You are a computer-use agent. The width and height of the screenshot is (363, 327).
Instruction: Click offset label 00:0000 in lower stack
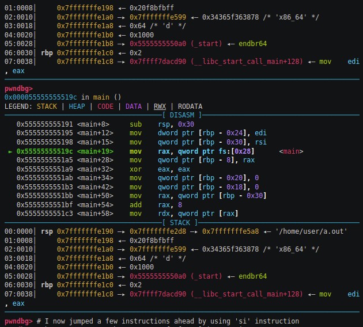(18, 231)
